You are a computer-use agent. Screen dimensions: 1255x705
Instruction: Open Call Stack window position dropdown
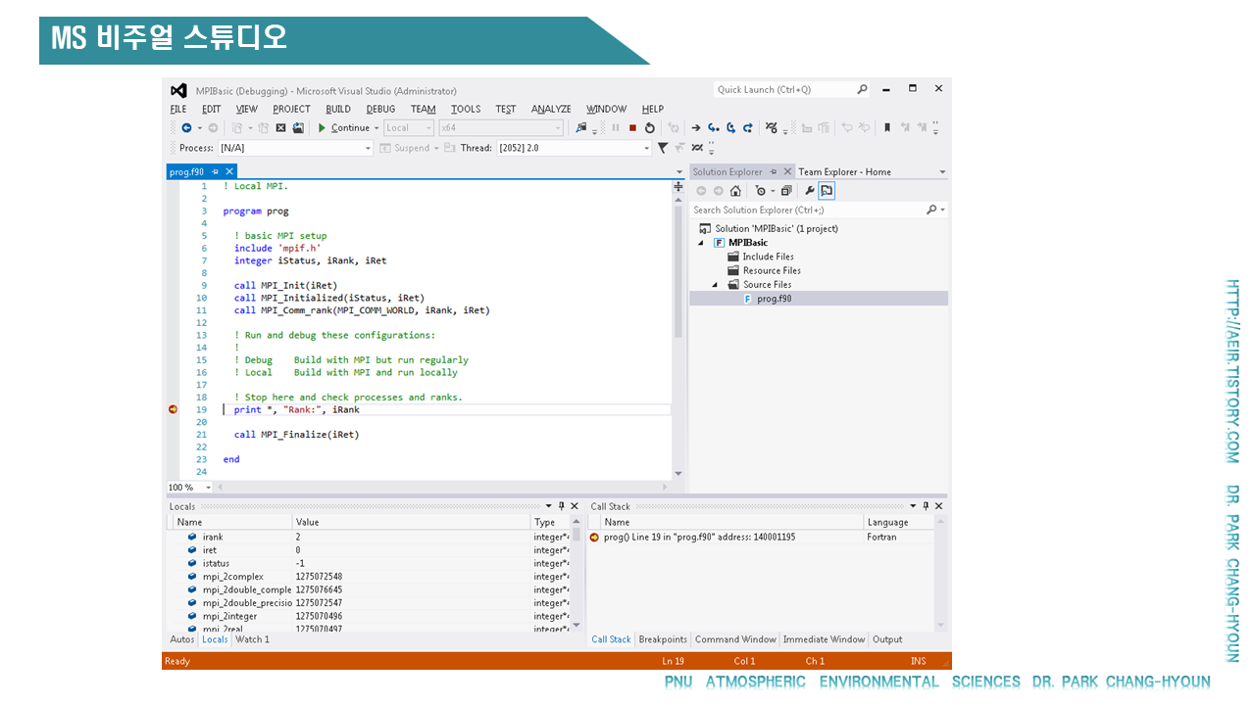[913, 506]
